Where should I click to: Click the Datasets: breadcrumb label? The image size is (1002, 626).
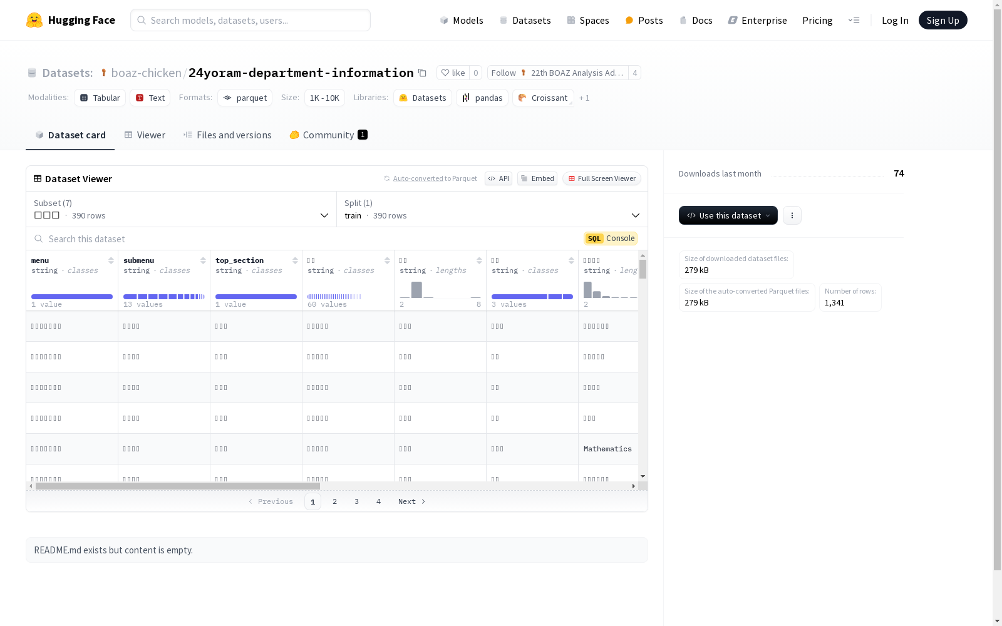coord(67,73)
